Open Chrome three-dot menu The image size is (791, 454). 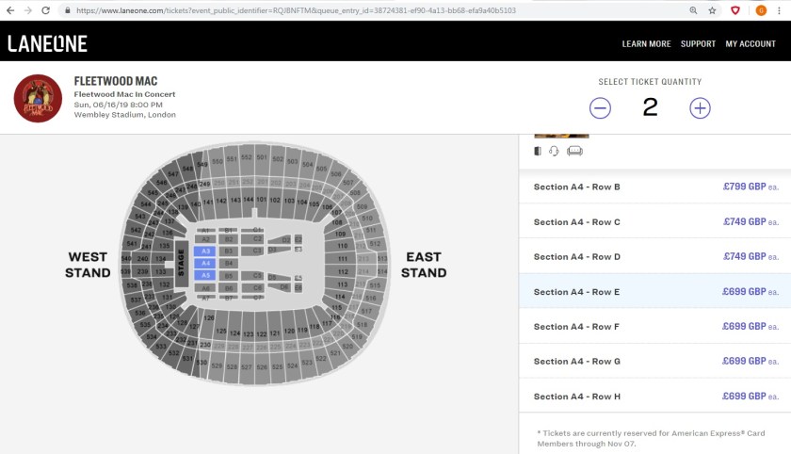782,10
